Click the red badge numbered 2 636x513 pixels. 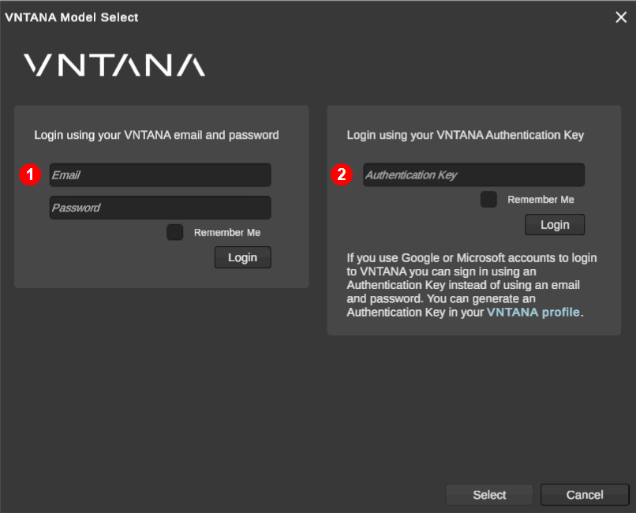coord(342,175)
